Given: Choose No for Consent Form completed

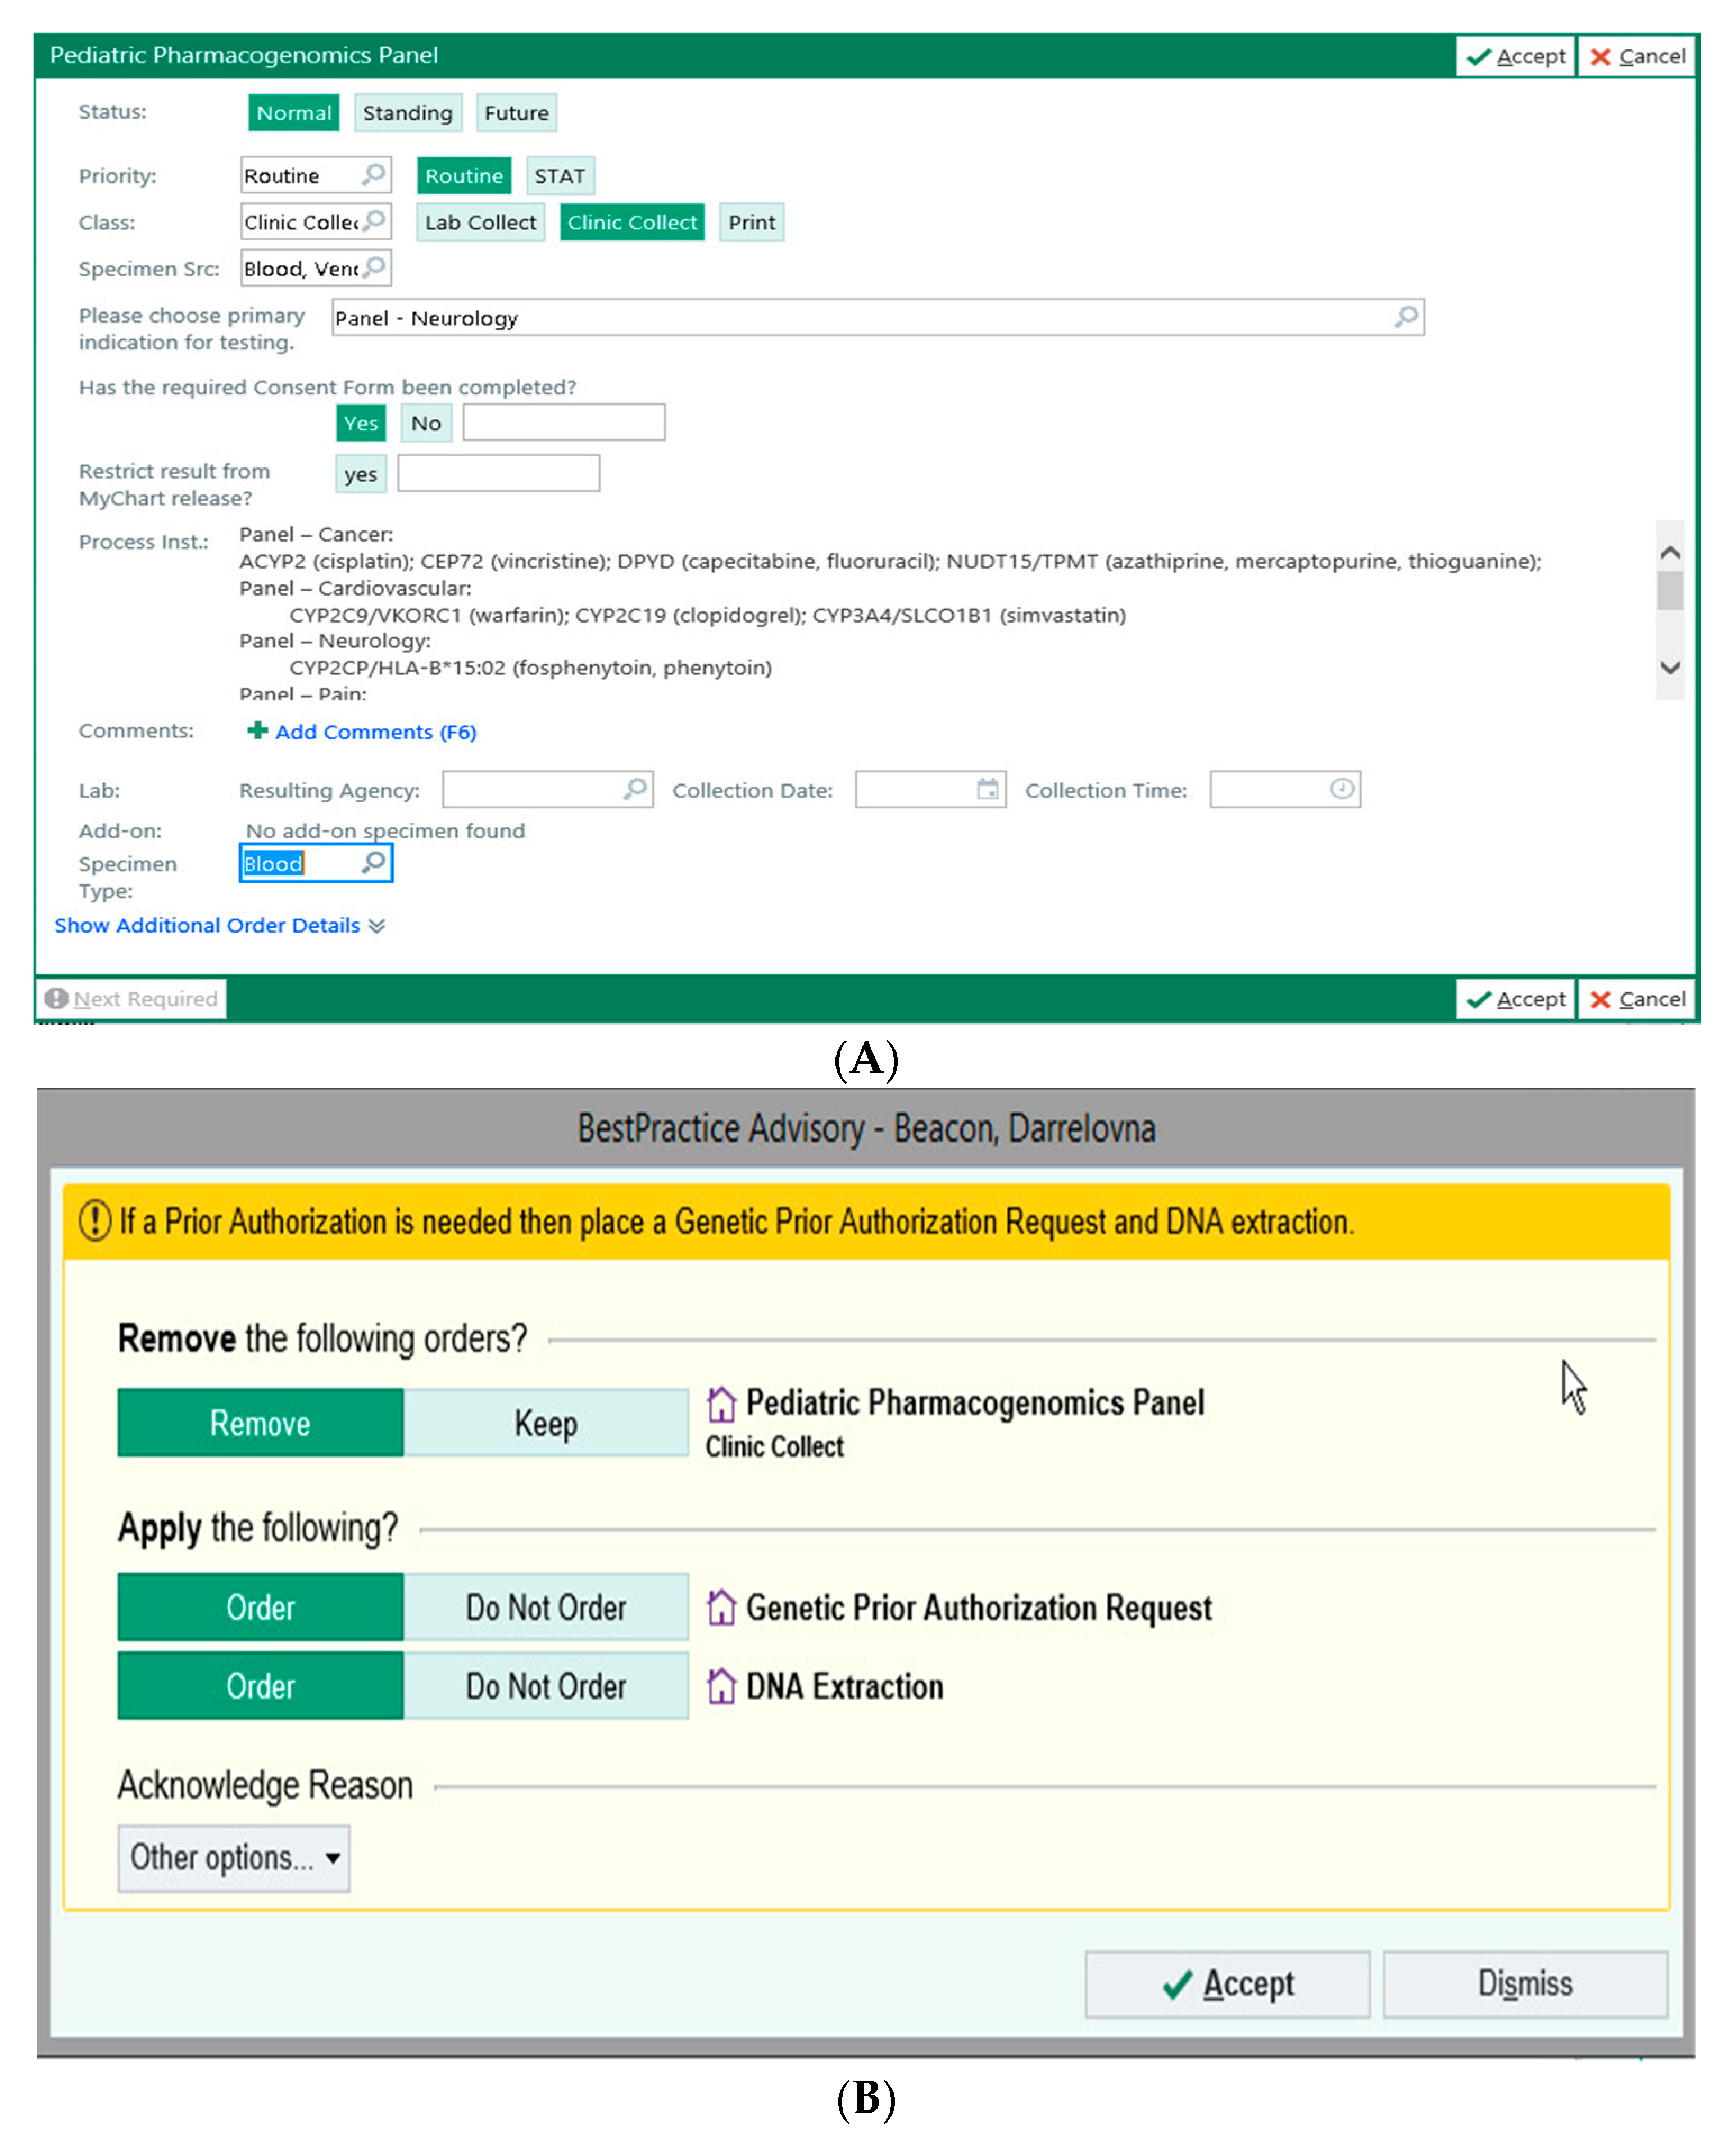Looking at the screenshot, I should 426,423.
